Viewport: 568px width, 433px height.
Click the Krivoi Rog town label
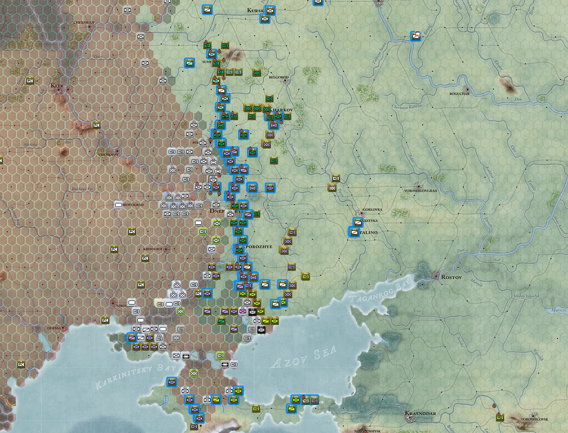pos(154,249)
